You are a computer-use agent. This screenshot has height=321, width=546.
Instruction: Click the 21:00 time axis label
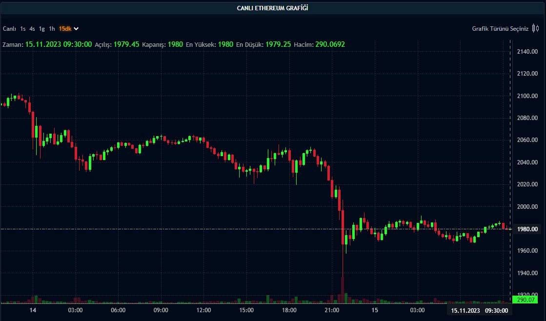[x=332, y=310]
